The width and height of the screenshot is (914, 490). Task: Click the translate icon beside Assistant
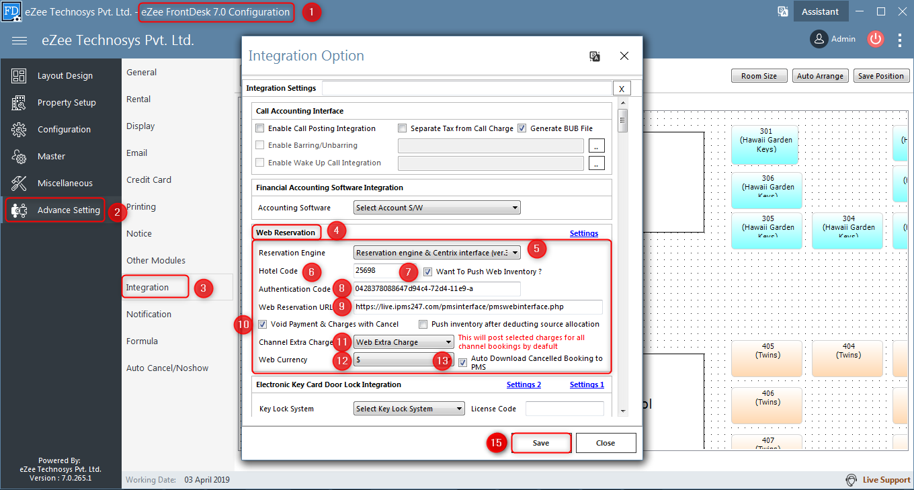click(x=782, y=11)
